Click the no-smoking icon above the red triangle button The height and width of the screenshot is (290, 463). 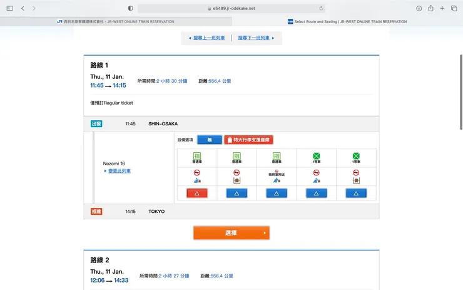click(197, 173)
